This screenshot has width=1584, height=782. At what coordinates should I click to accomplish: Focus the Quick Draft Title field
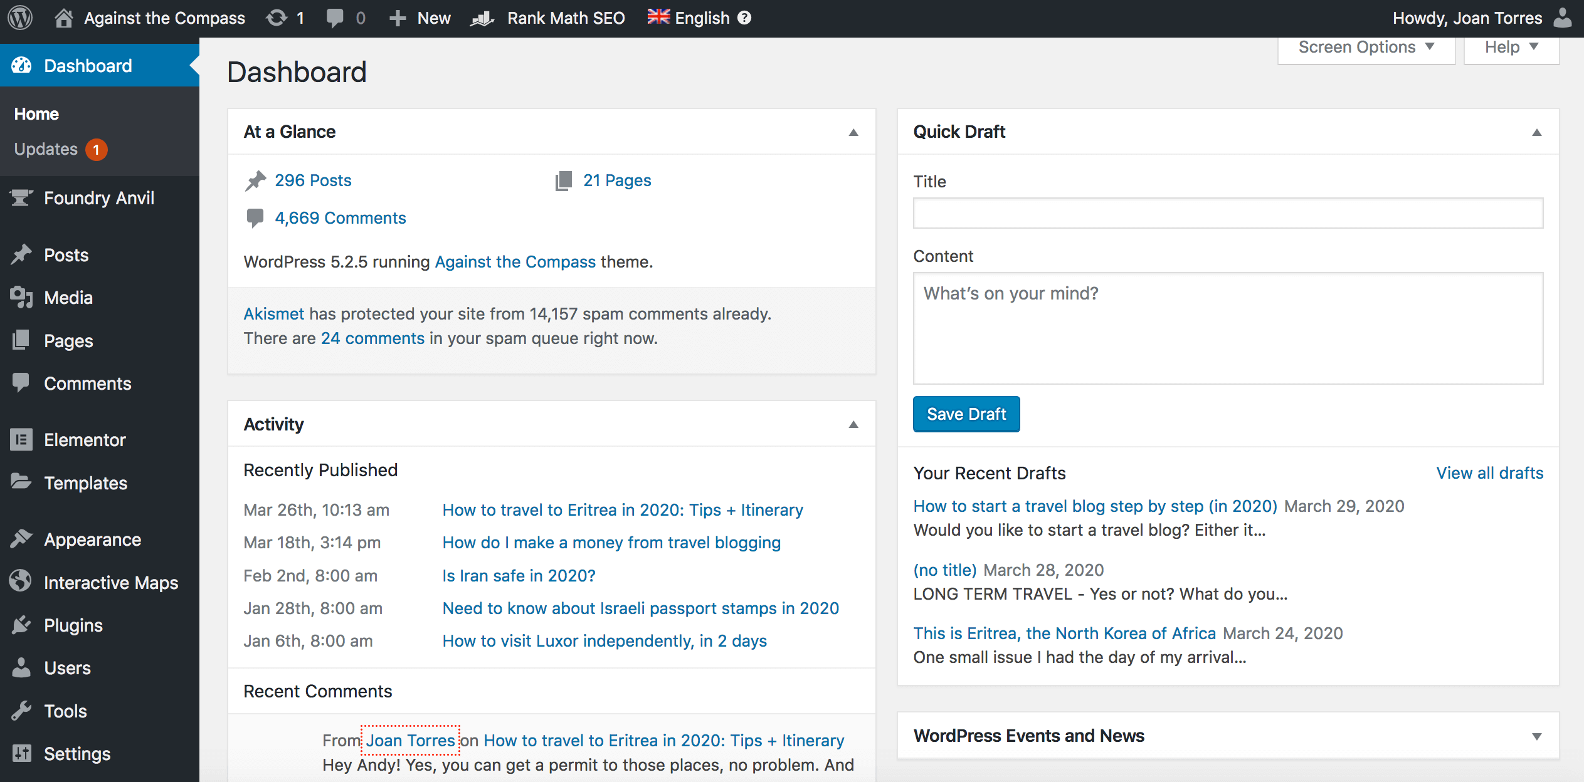pos(1228,213)
